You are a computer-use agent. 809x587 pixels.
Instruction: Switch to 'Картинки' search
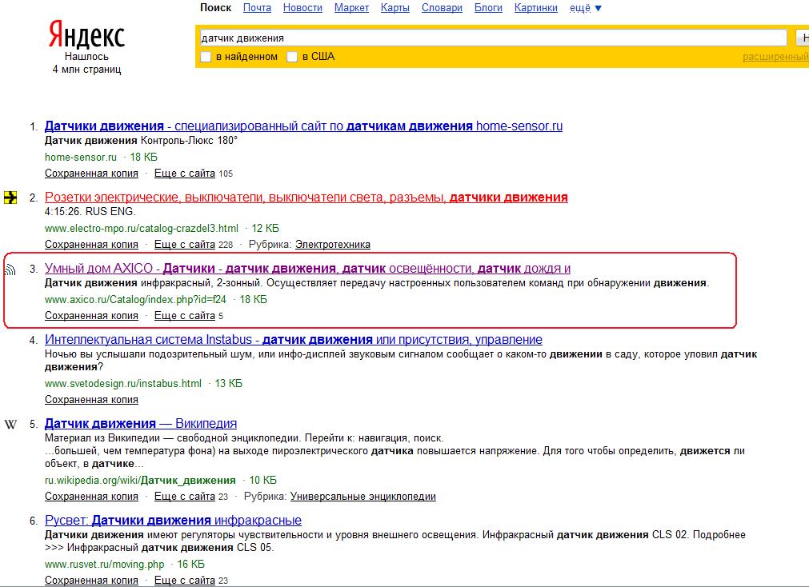point(536,8)
